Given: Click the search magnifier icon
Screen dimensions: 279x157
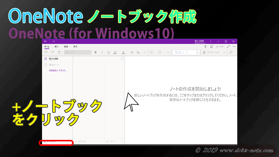Looking at the screenshot, I should (122, 58).
